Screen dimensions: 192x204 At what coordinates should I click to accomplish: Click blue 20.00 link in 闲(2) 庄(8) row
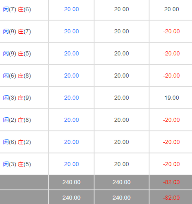(71, 120)
